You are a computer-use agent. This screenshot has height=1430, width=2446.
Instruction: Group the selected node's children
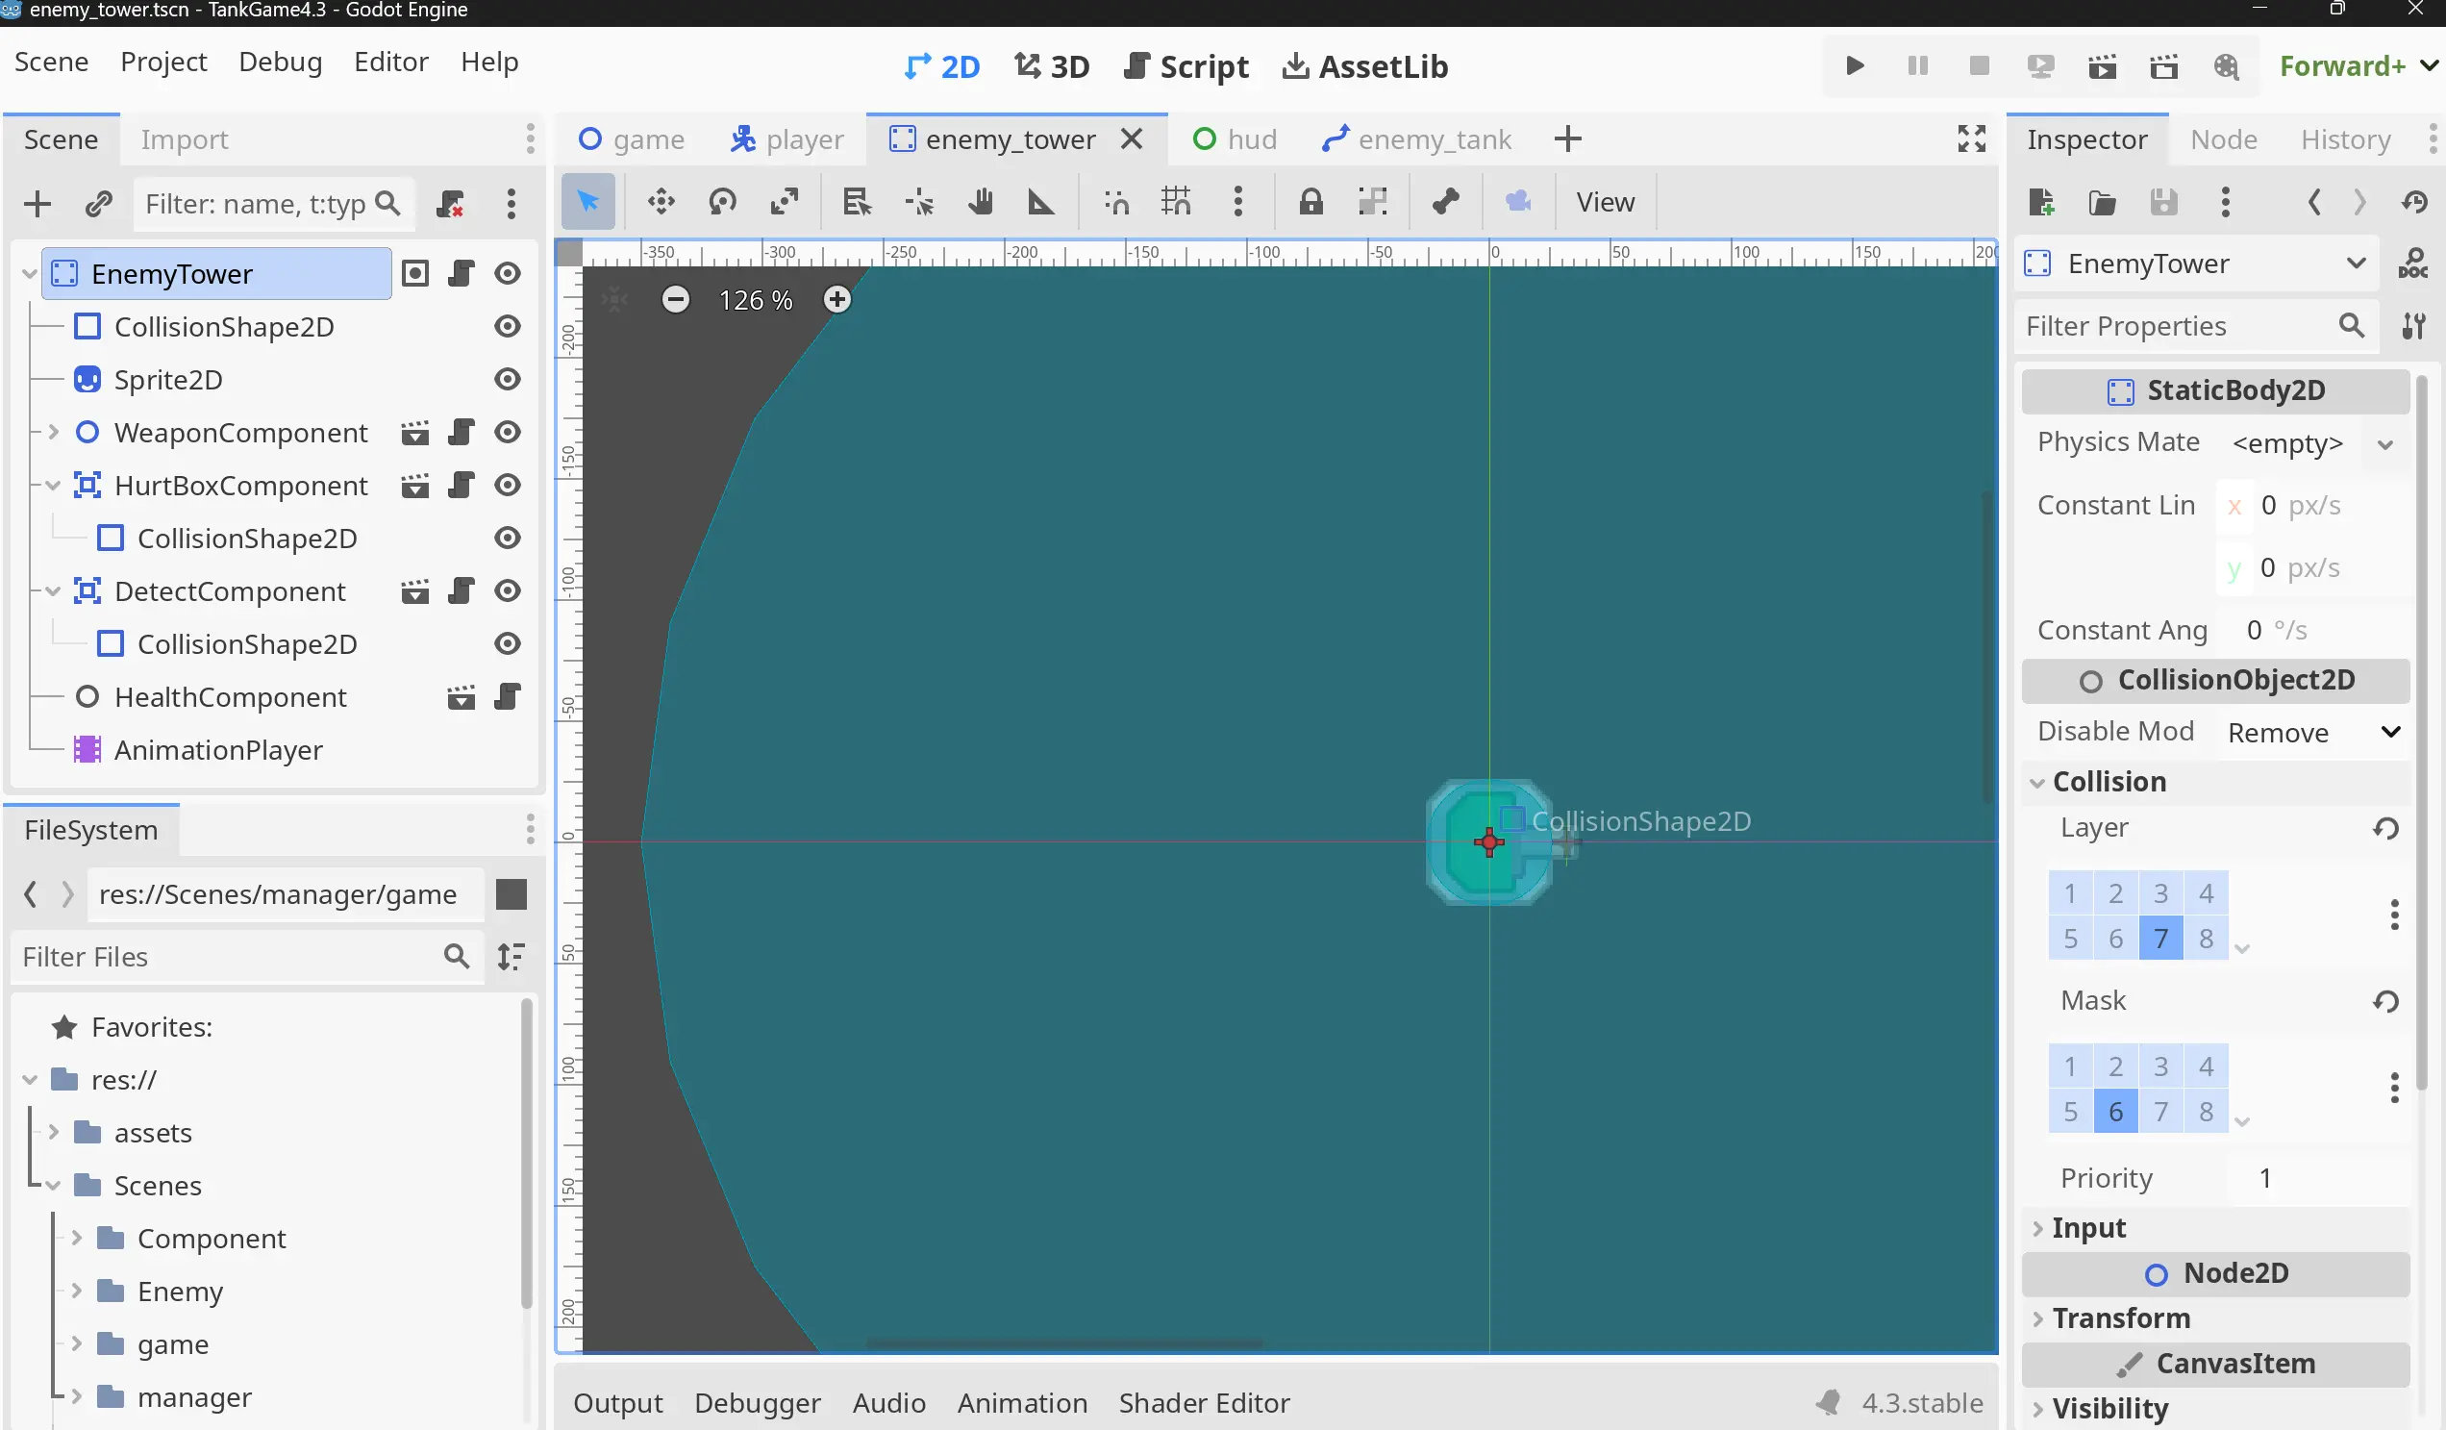tap(1372, 202)
